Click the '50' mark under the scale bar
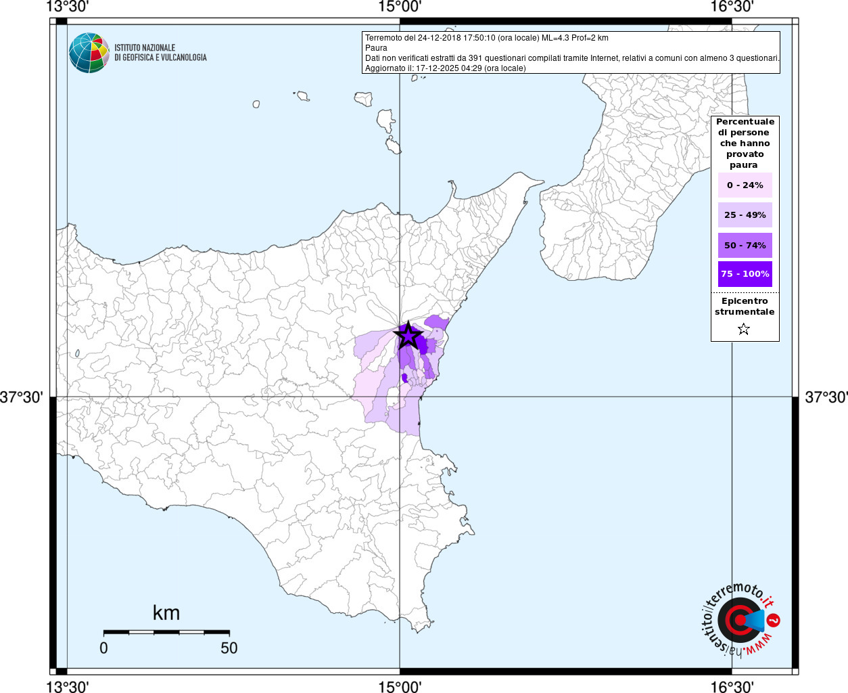The image size is (848, 693). point(229,648)
